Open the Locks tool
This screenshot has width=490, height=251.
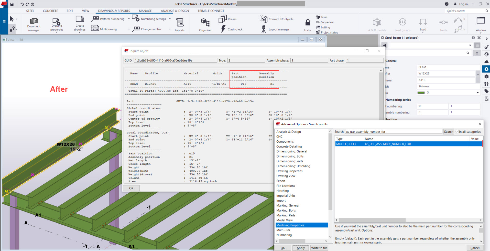307,24
